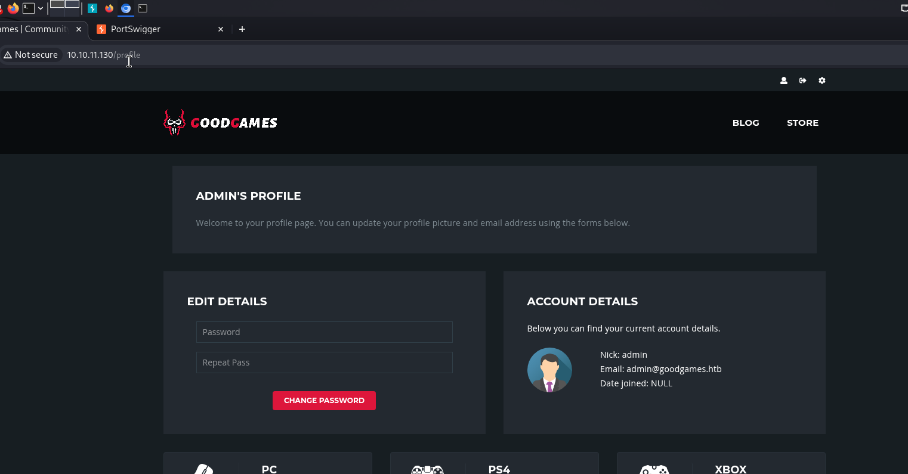
Task: Click the GoodGames skull logo
Action: [x=174, y=123]
